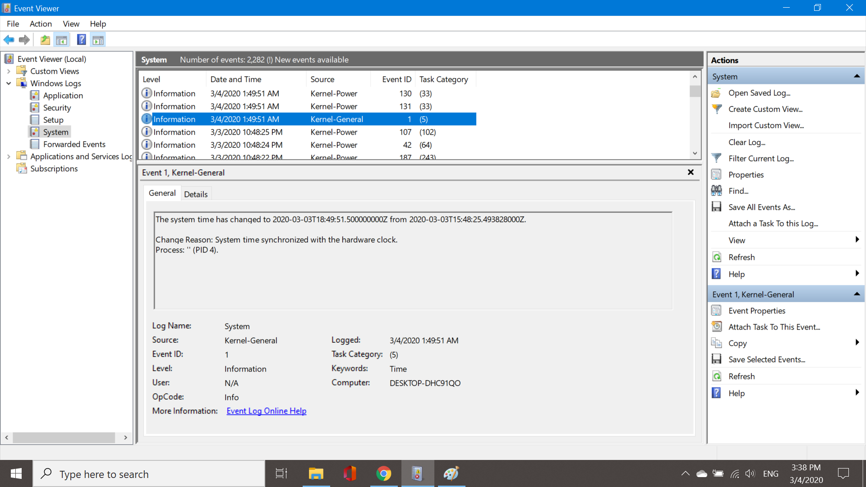The width and height of the screenshot is (866, 487).
Task: Collapse the Windows Logs tree node
Action: point(9,83)
